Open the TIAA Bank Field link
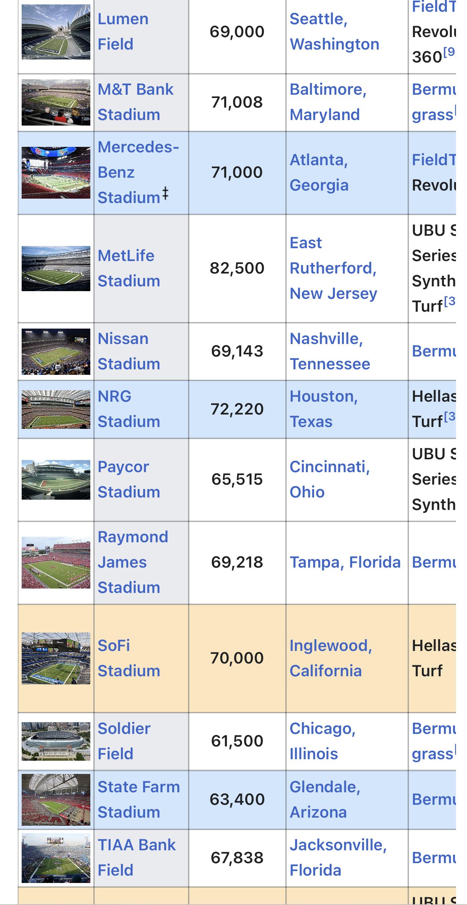Screen dimensions: 467x905 coord(136,857)
